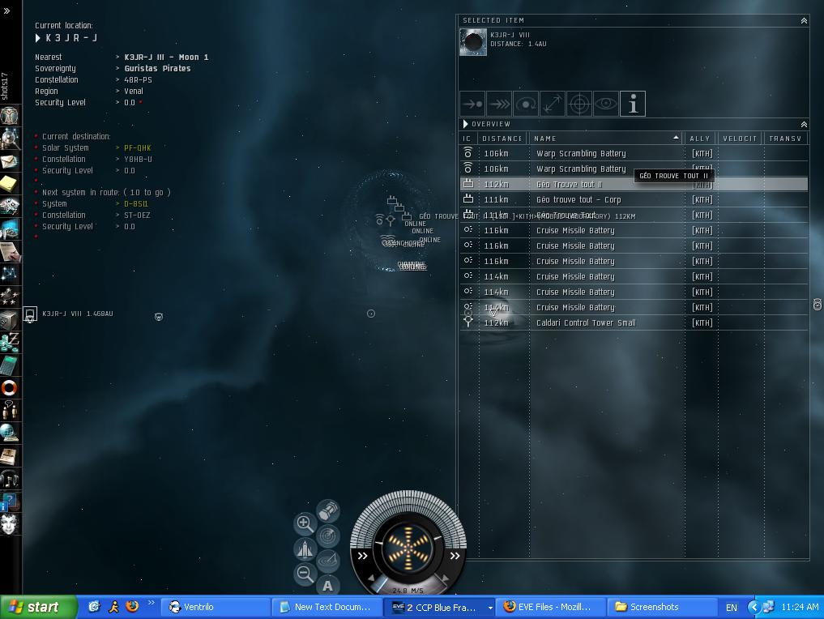Open the star map constellation icon
This screenshot has height=619, width=824.
pyautogui.click(x=10, y=275)
